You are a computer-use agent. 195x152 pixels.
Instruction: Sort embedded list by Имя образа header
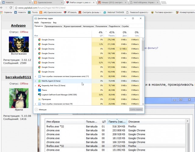[65, 122]
